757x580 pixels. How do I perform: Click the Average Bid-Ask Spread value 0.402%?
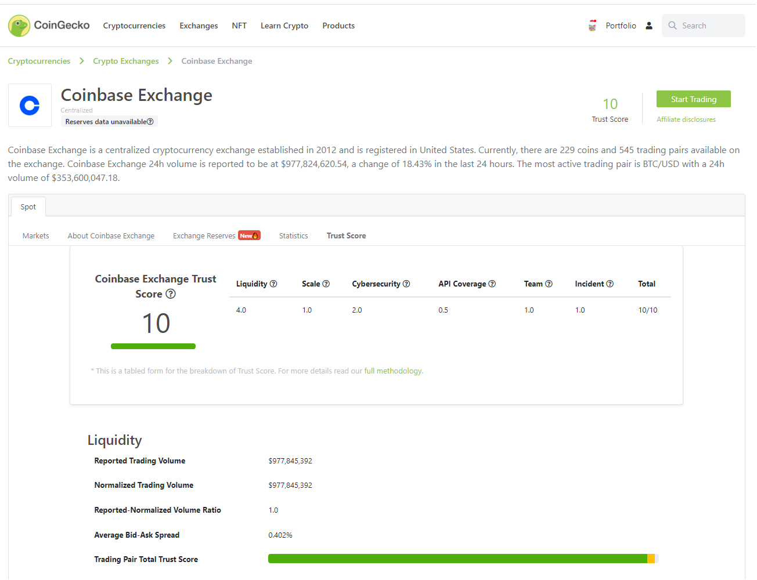[280, 535]
